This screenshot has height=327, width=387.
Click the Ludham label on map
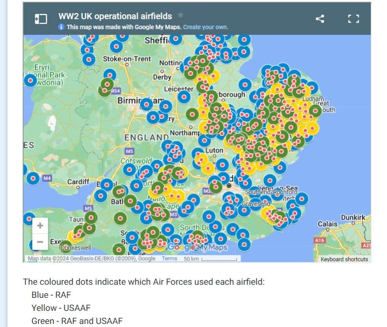(x=313, y=99)
